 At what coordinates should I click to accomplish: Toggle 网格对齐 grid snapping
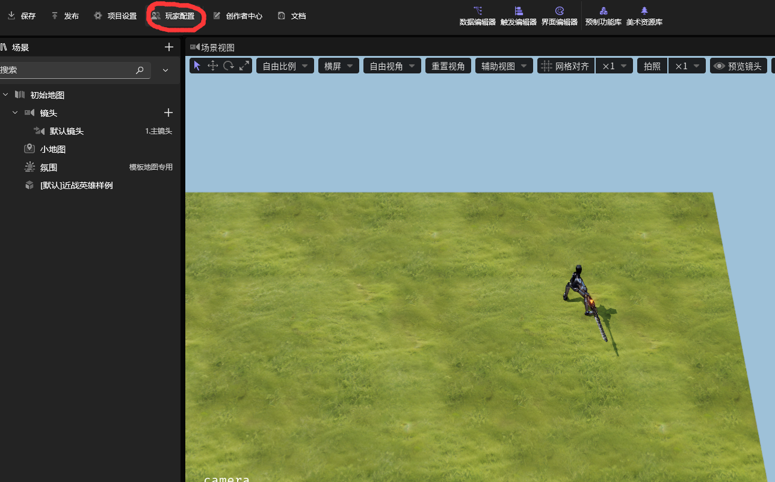point(566,66)
